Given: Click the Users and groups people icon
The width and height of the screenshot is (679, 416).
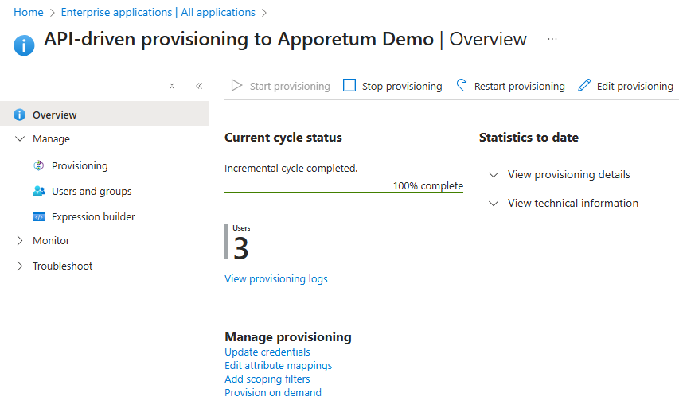Looking at the screenshot, I should [39, 191].
